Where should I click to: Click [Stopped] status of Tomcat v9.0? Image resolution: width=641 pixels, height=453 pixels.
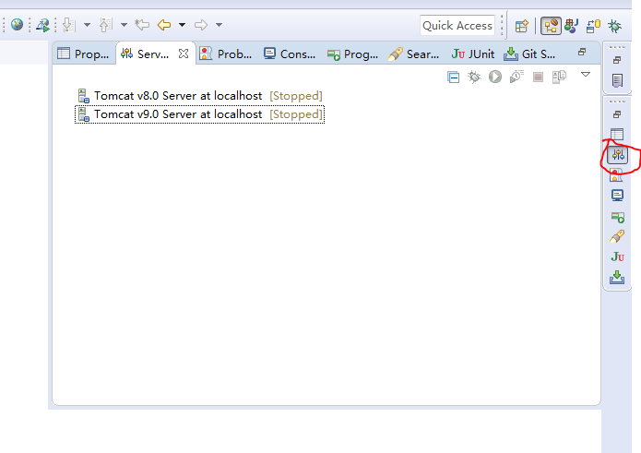pyautogui.click(x=296, y=114)
